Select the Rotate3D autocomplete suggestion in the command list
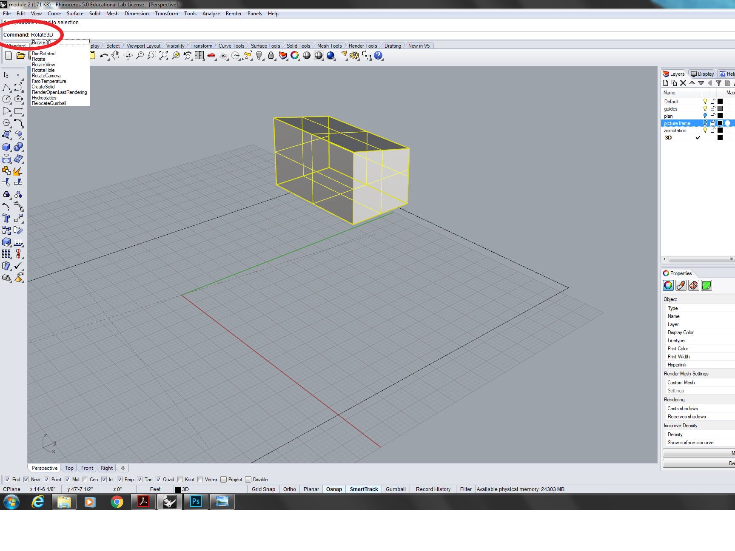 (x=42, y=42)
